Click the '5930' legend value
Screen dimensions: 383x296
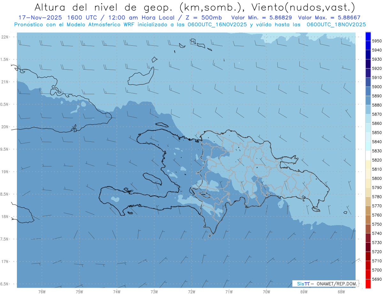point(377,59)
